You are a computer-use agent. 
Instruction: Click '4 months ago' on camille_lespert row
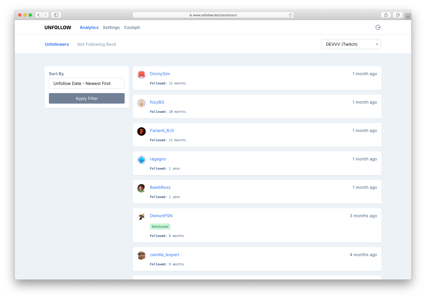pyautogui.click(x=363, y=255)
